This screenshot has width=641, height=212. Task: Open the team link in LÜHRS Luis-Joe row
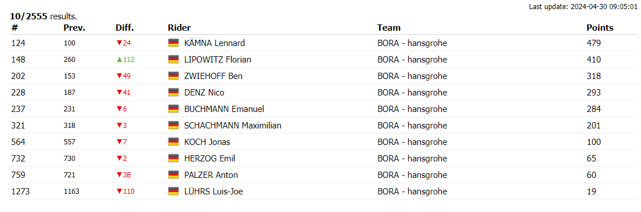[x=412, y=192]
